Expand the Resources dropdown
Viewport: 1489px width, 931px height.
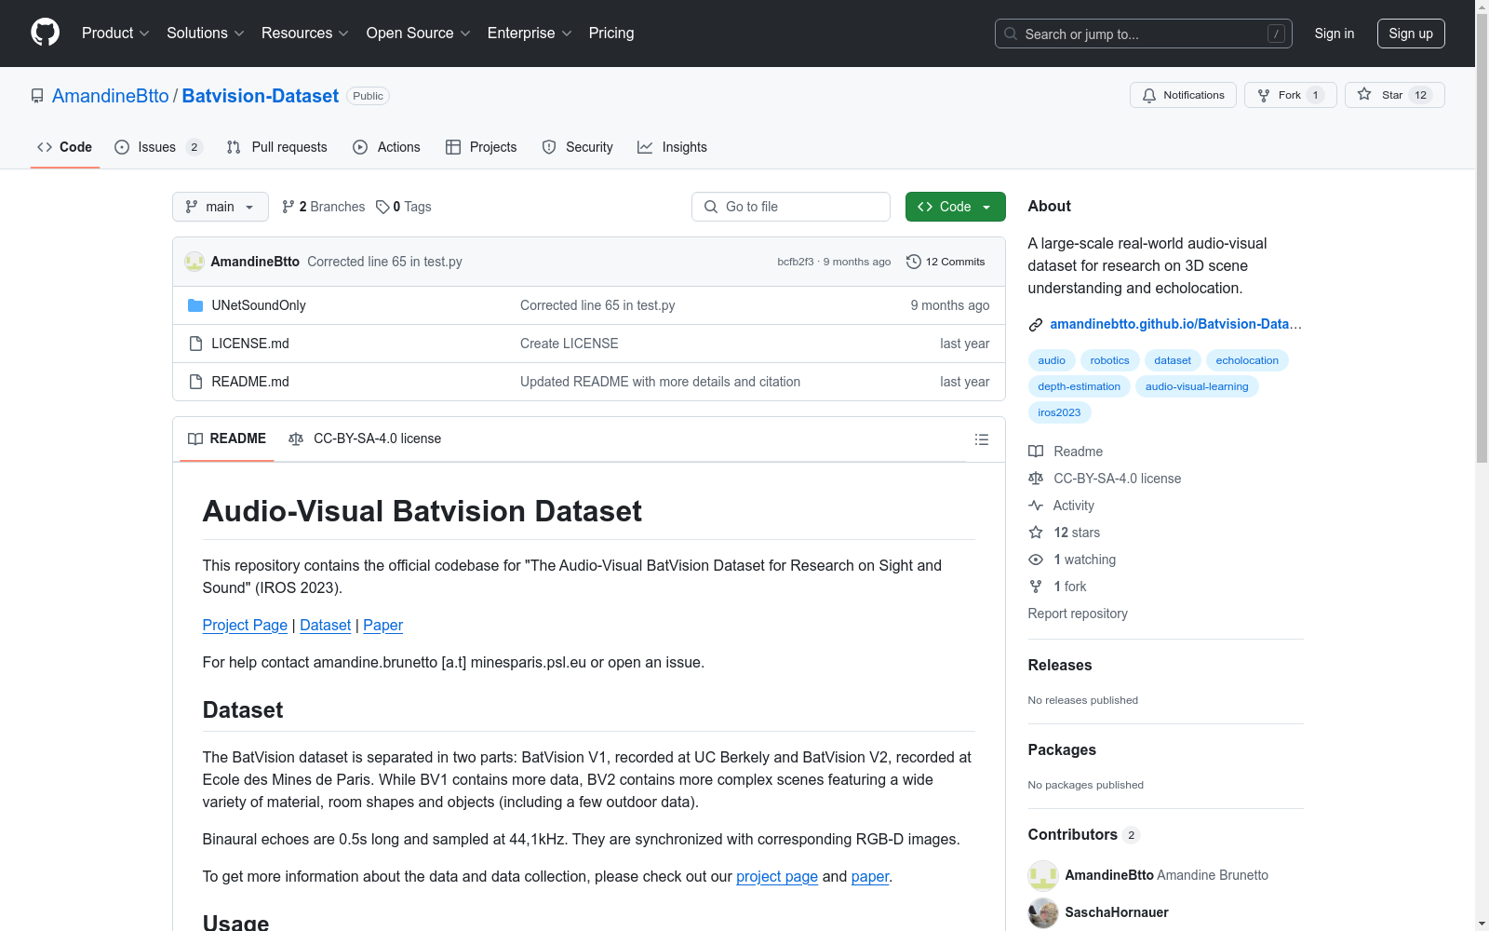[x=305, y=34]
